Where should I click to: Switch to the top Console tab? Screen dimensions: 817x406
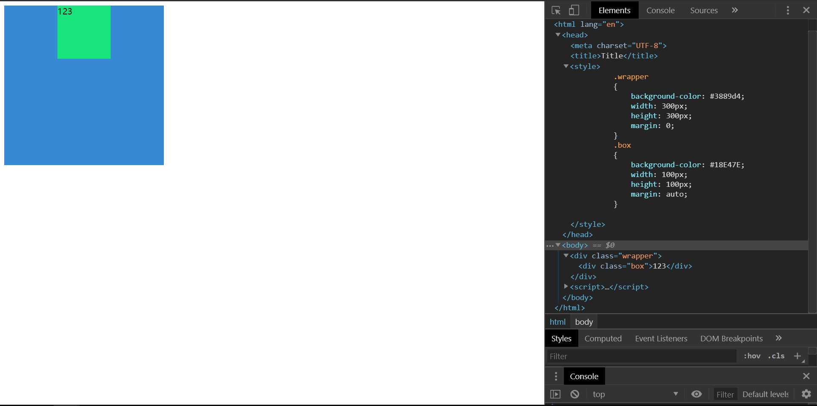coord(660,10)
